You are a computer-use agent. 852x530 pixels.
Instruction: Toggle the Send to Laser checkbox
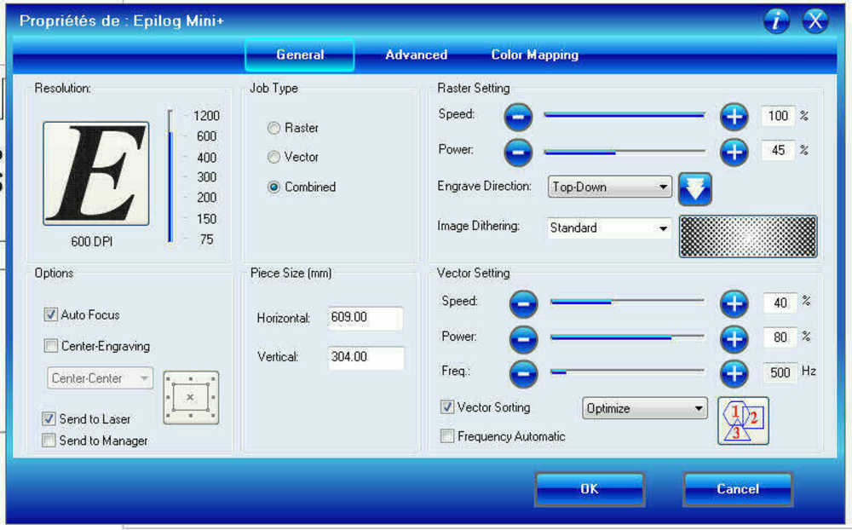[x=49, y=418]
